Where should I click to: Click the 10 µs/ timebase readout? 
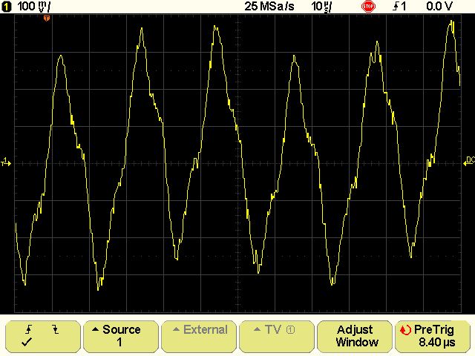tap(321, 7)
